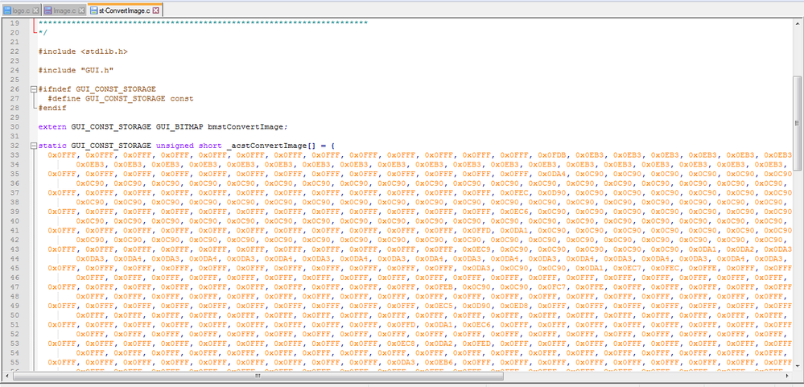The height and width of the screenshot is (387, 804).
Task: Click line number 24 in the margin
Action: [14, 70]
